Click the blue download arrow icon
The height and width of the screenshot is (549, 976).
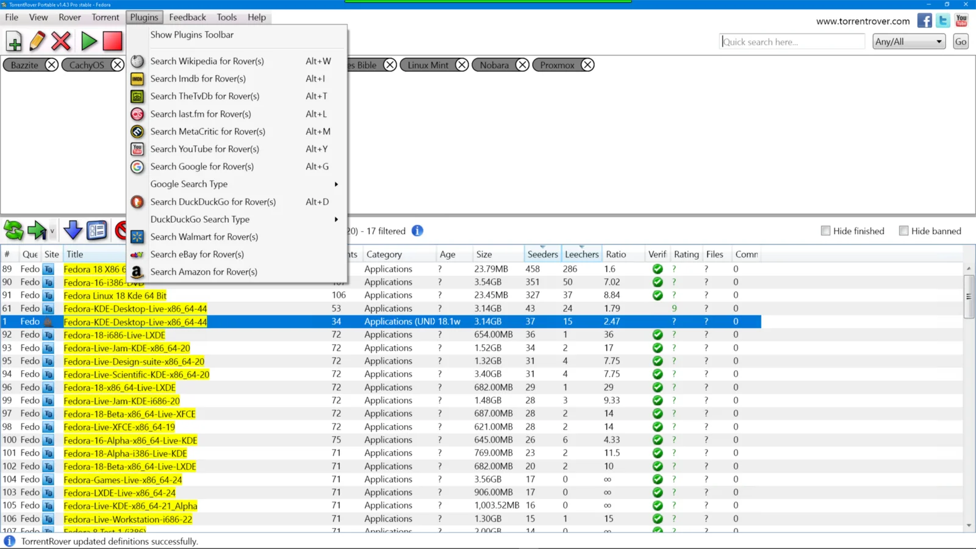click(x=73, y=230)
